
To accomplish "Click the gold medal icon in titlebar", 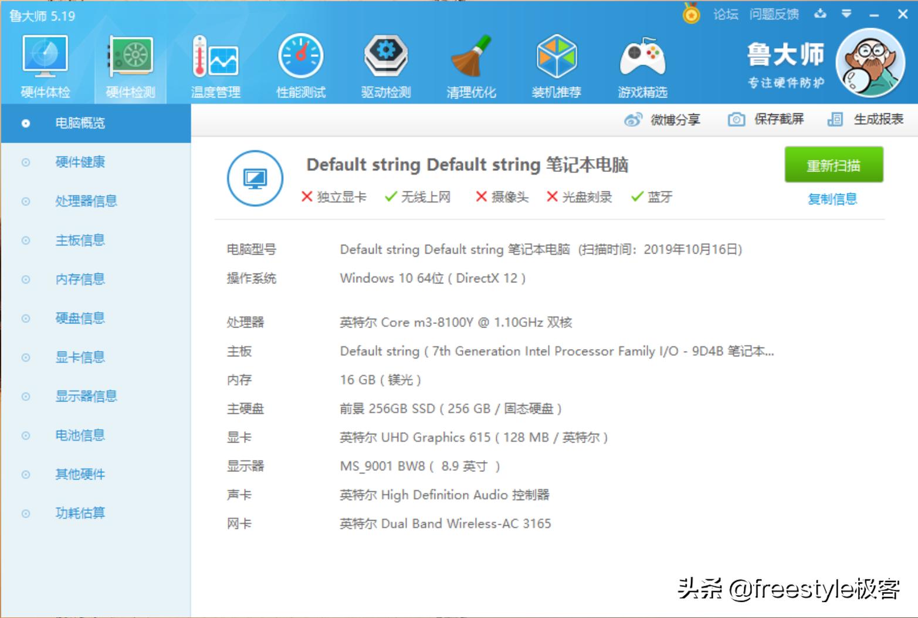I will click(x=692, y=13).
